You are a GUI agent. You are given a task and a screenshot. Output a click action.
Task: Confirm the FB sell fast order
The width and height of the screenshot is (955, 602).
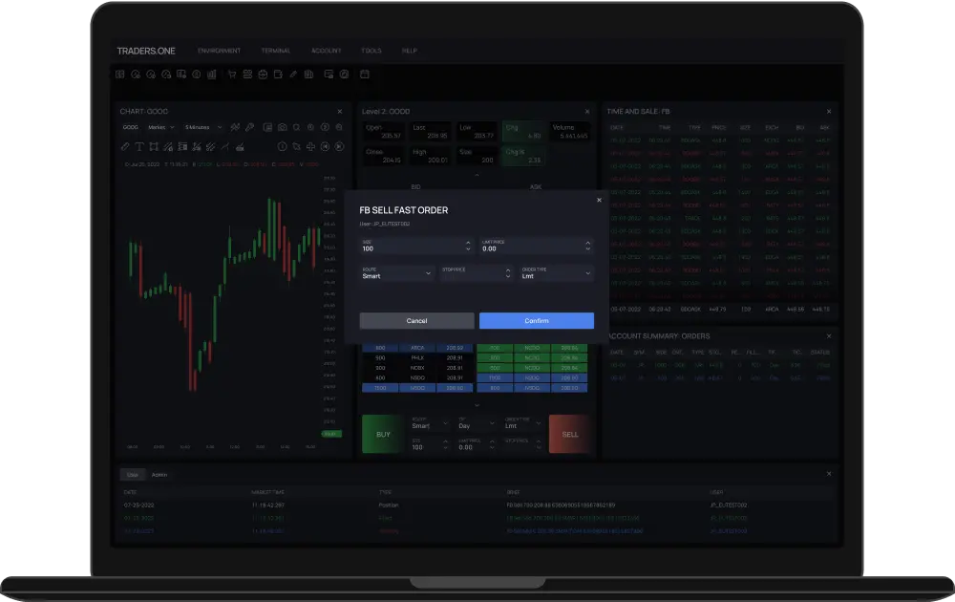tap(537, 321)
